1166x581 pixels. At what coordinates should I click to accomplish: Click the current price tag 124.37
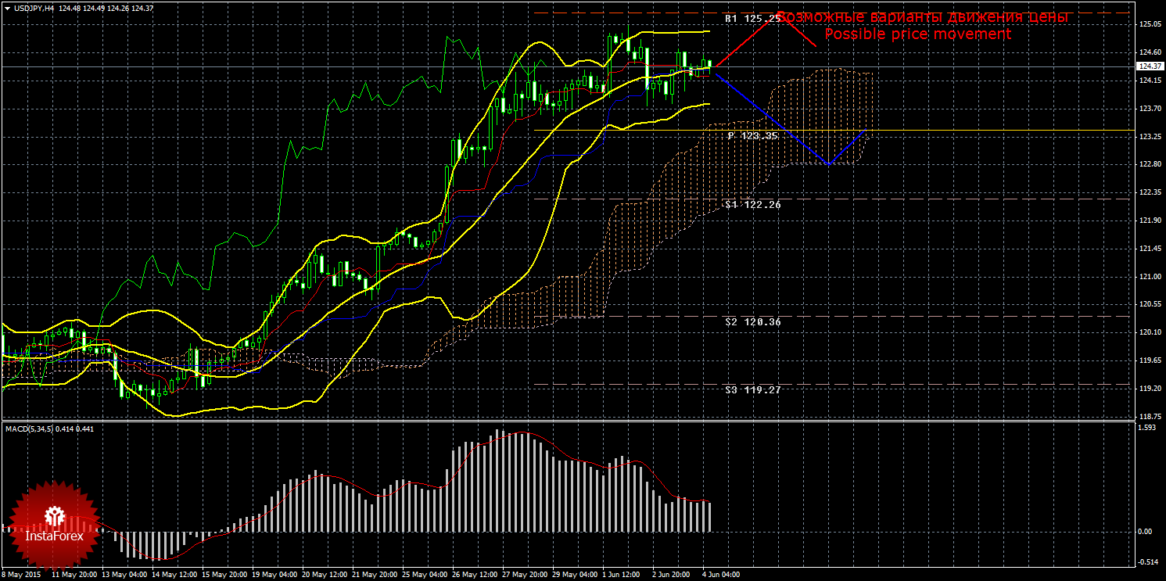tap(1149, 66)
